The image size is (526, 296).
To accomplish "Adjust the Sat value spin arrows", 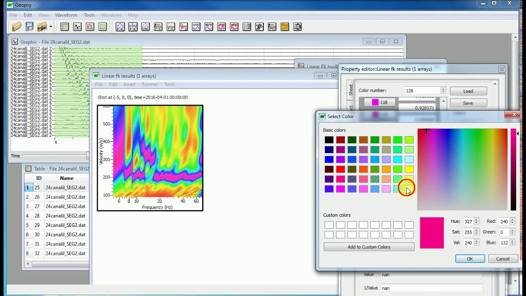I will point(477,232).
